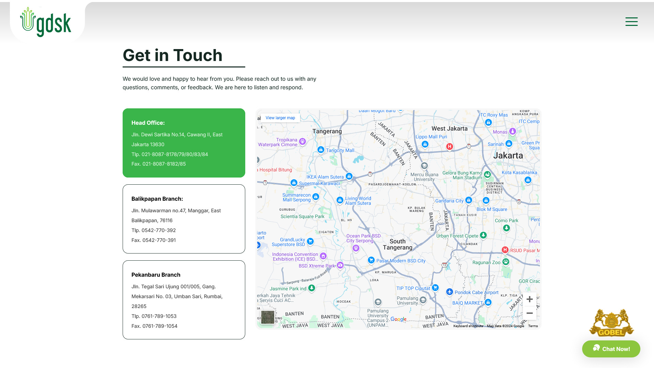Screen dimensions: 654x368
Task: Click the Monas landmark pin
Action: 512,131
